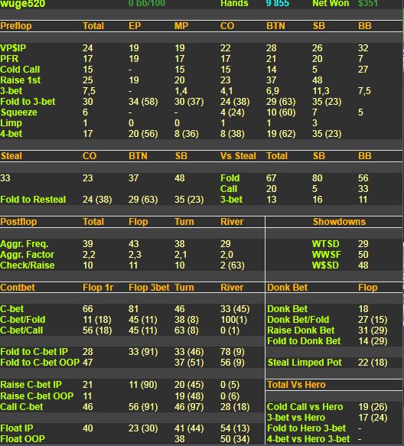This screenshot has height=446, width=404.
Task: Click 4-bet EP value 20 (56)
Action: 143,134
